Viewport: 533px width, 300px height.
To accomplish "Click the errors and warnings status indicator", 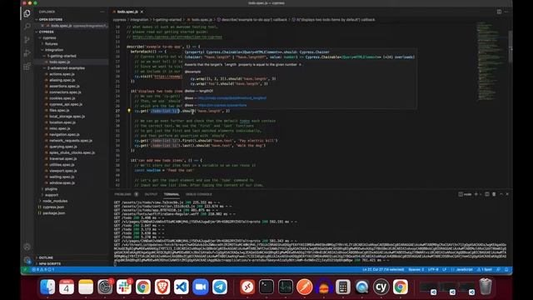I will pos(43,269).
